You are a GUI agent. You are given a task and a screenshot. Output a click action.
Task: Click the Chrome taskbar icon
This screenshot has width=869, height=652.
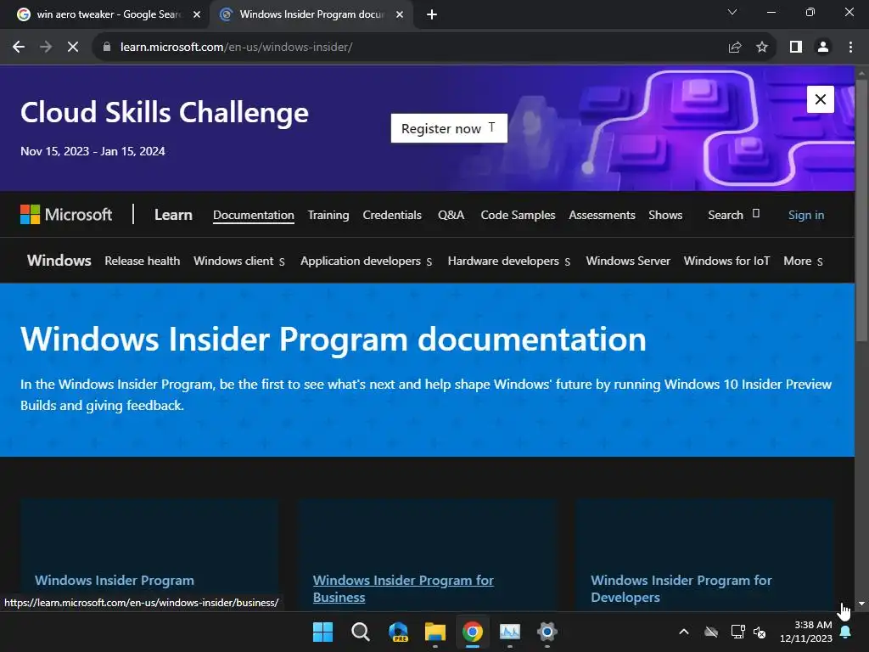tap(472, 632)
